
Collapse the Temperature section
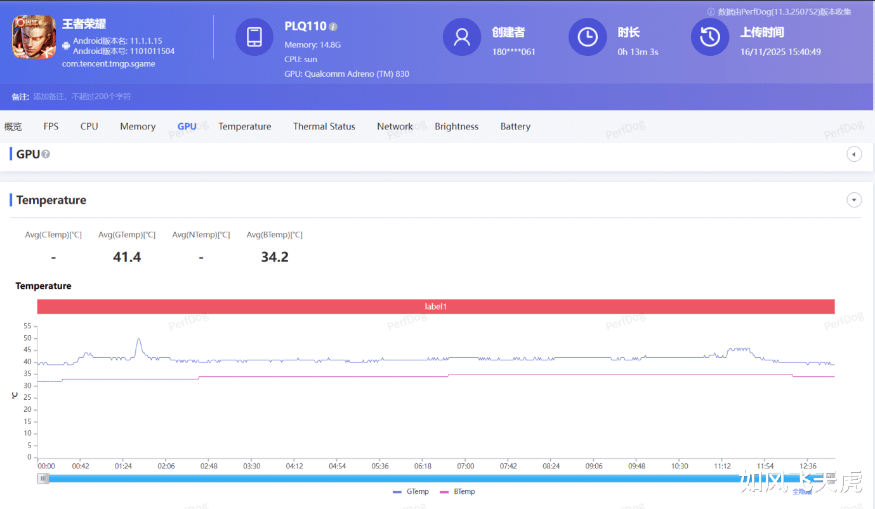[x=854, y=200]
